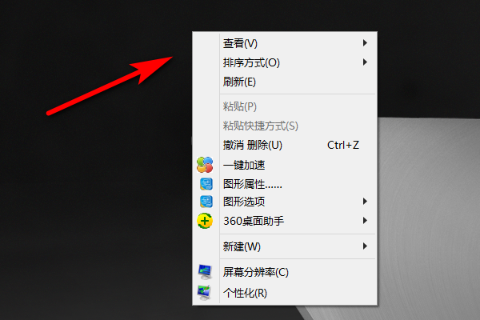Expand the 360桌面助手 submenu arrow
Screen dimensions: 480x320
[x=365, y=221]
